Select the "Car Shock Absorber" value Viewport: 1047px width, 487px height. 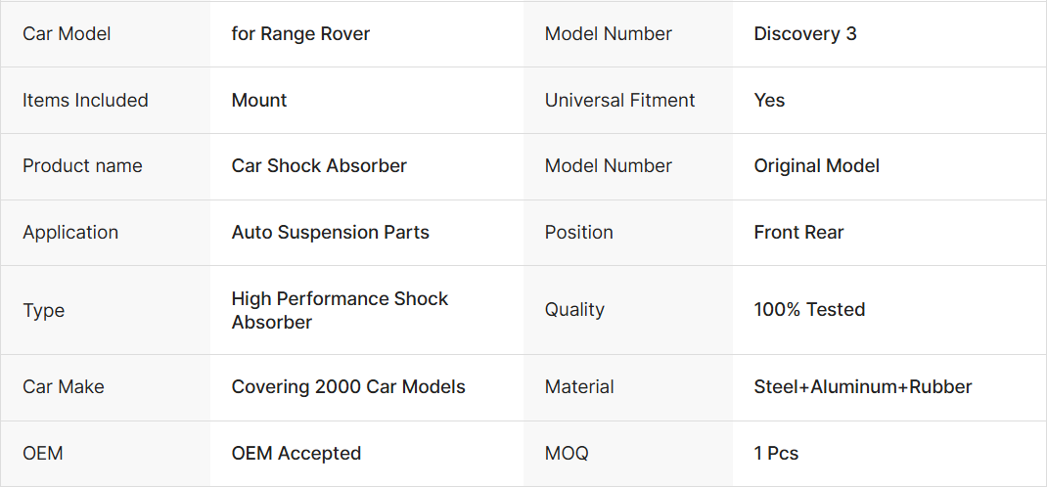(319, 166)
